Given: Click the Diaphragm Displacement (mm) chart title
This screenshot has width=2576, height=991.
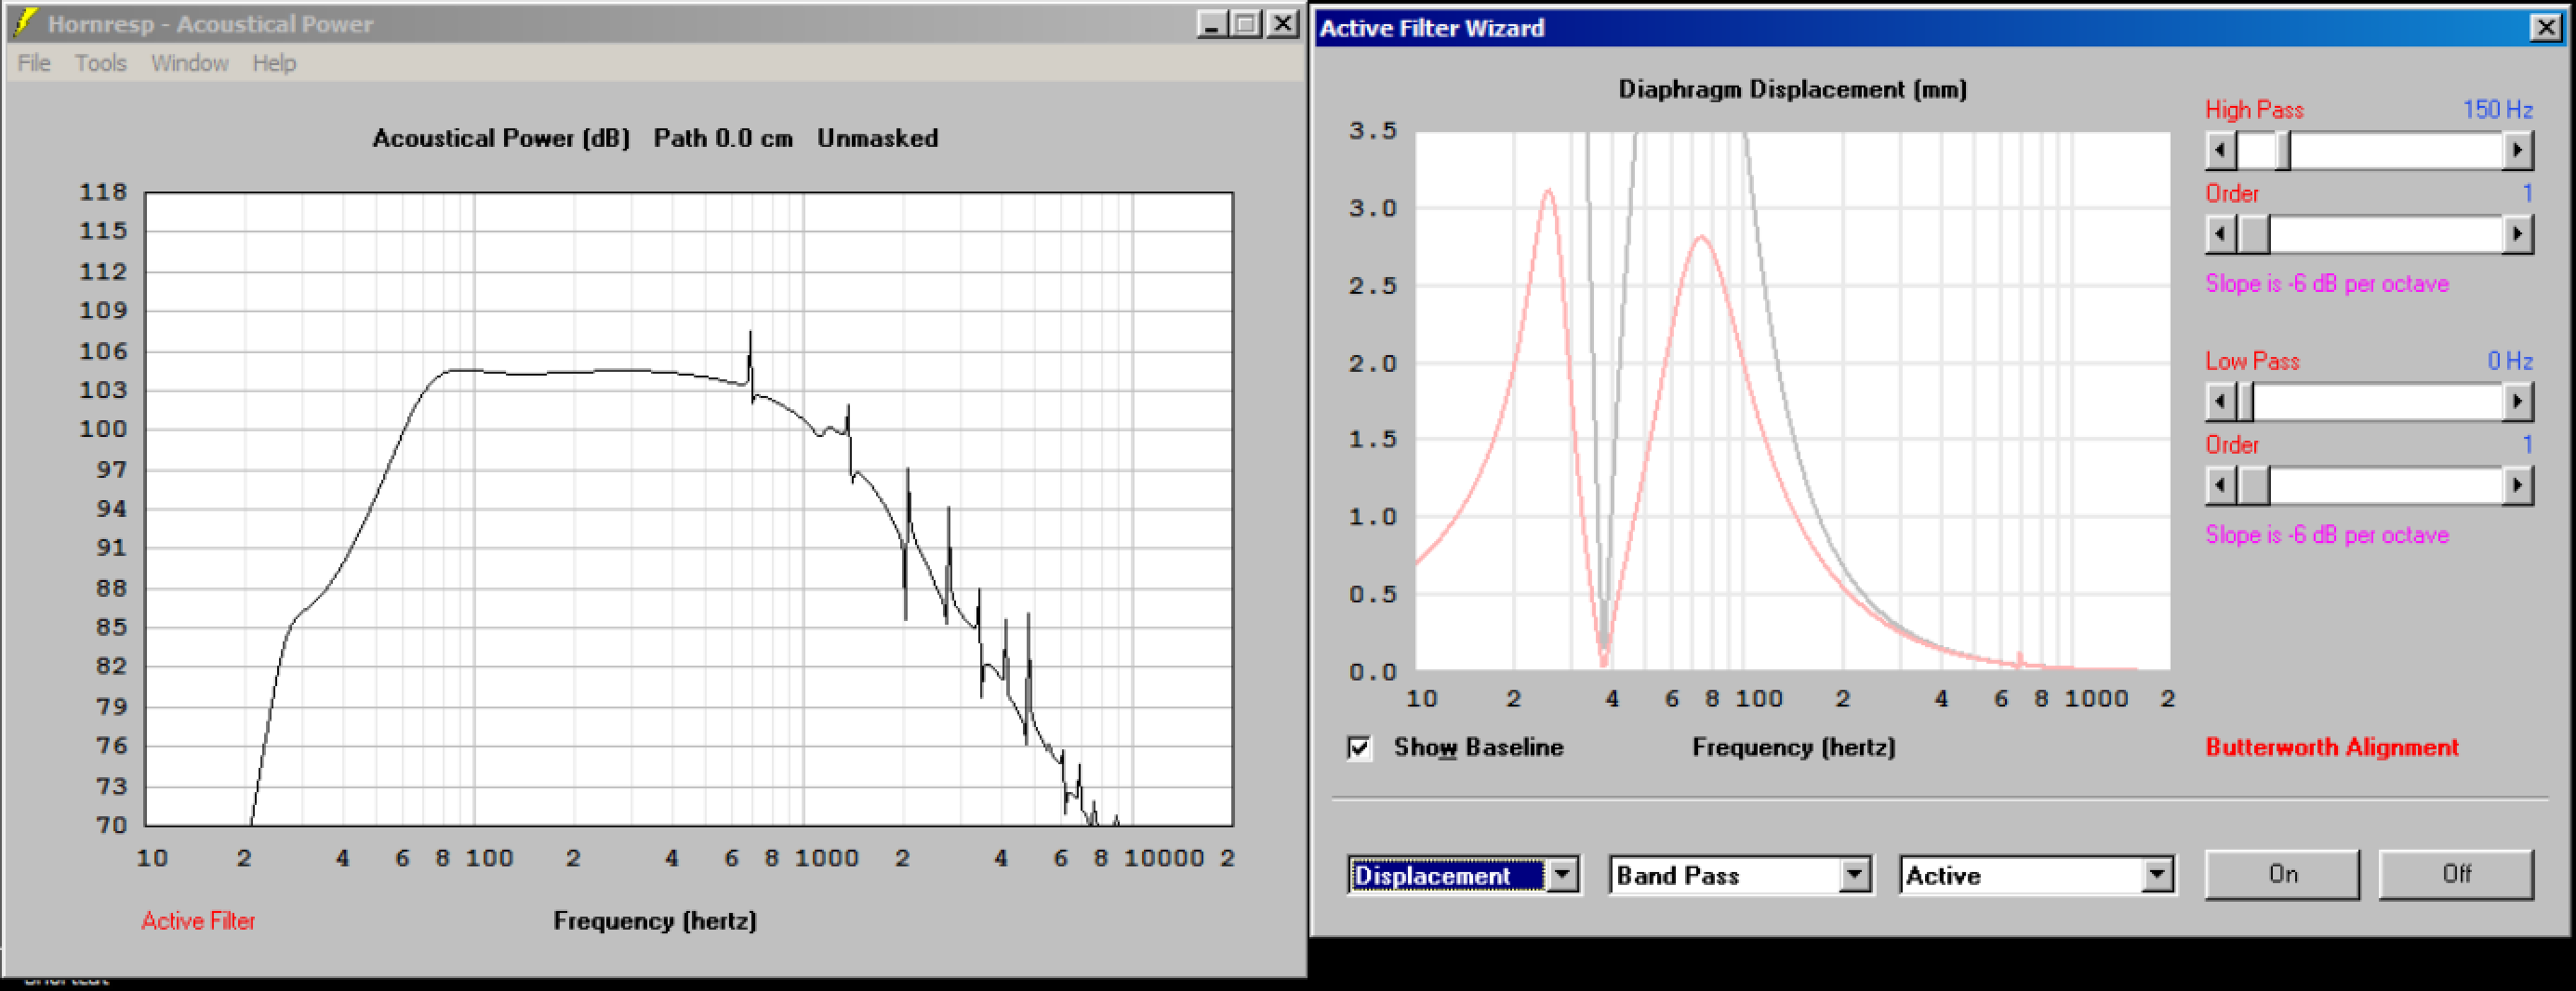Looking at the screenshot, I should click(1792, 90).
